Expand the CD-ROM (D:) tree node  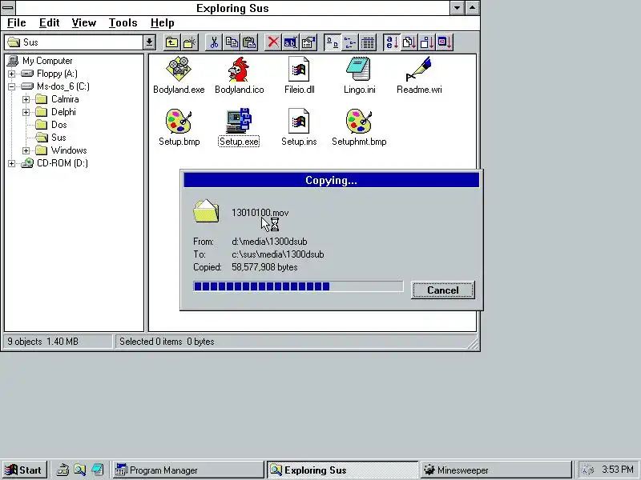pos(11,164)
